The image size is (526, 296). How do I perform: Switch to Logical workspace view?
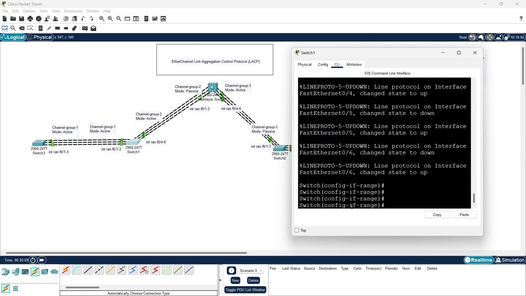13,37
